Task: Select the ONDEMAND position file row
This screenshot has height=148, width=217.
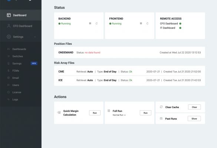Action: pos(129,53)
